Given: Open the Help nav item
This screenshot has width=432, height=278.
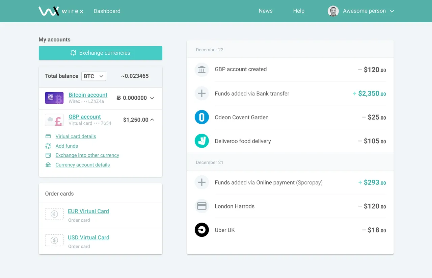Looking at the screenshot, I should click(x=299, y=11).
